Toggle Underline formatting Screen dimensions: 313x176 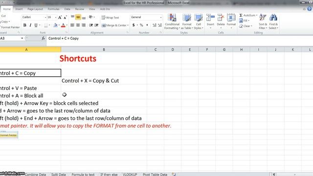(36, 25)
